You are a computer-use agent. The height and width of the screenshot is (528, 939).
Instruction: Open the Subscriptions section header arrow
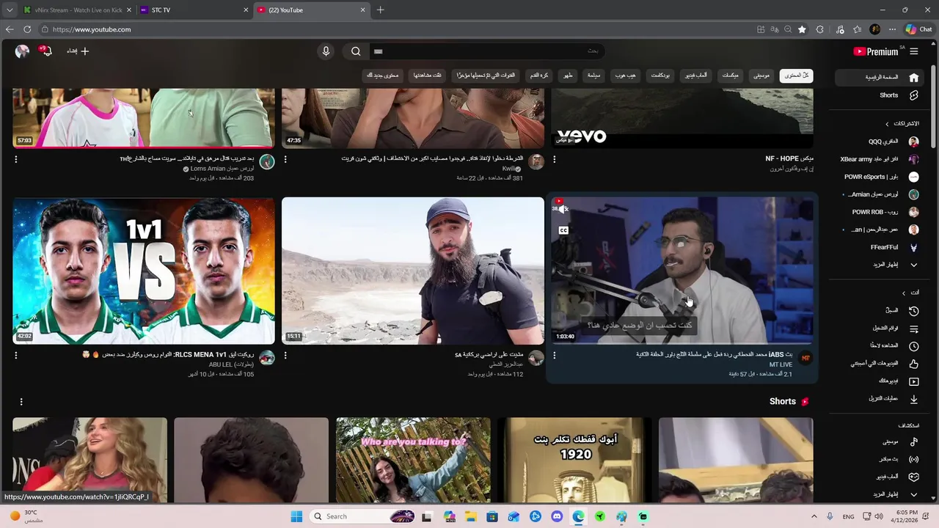coord(887,124)
